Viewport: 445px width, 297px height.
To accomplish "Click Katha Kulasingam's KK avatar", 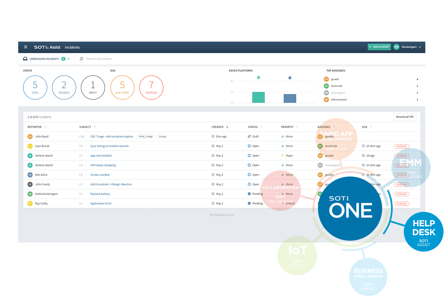I will 30,194.
